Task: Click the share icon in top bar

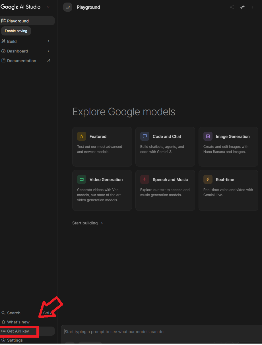Action: click(x=232, y=7)
